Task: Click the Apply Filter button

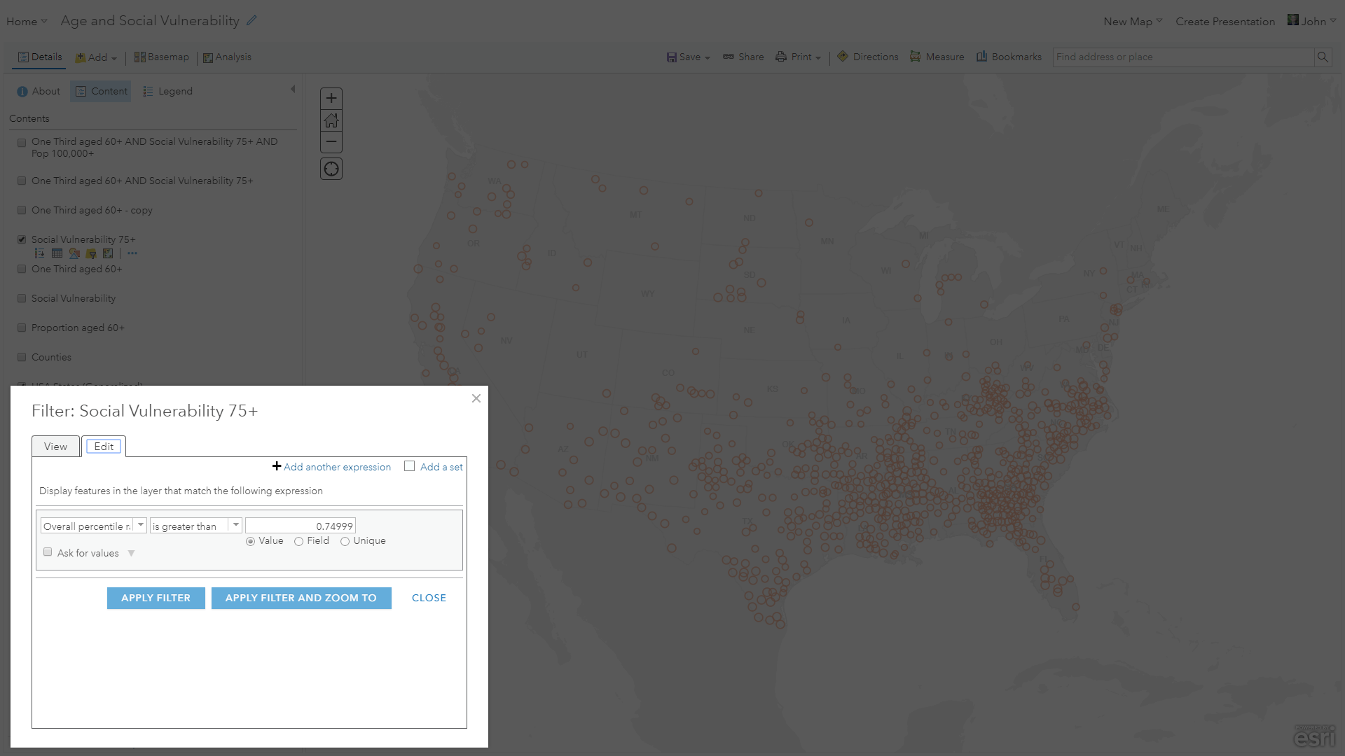Action: (x=156, y=598)
